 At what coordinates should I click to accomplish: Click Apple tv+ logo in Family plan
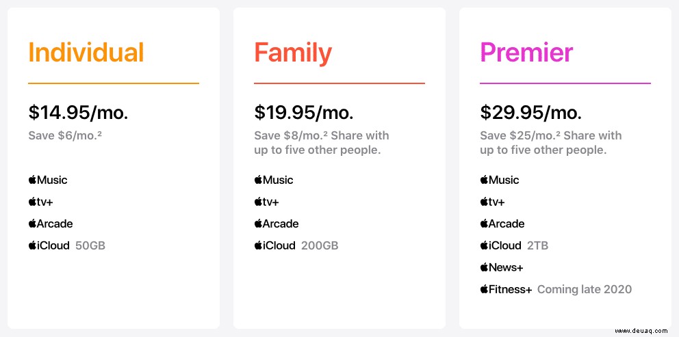(x=267, y=202)
